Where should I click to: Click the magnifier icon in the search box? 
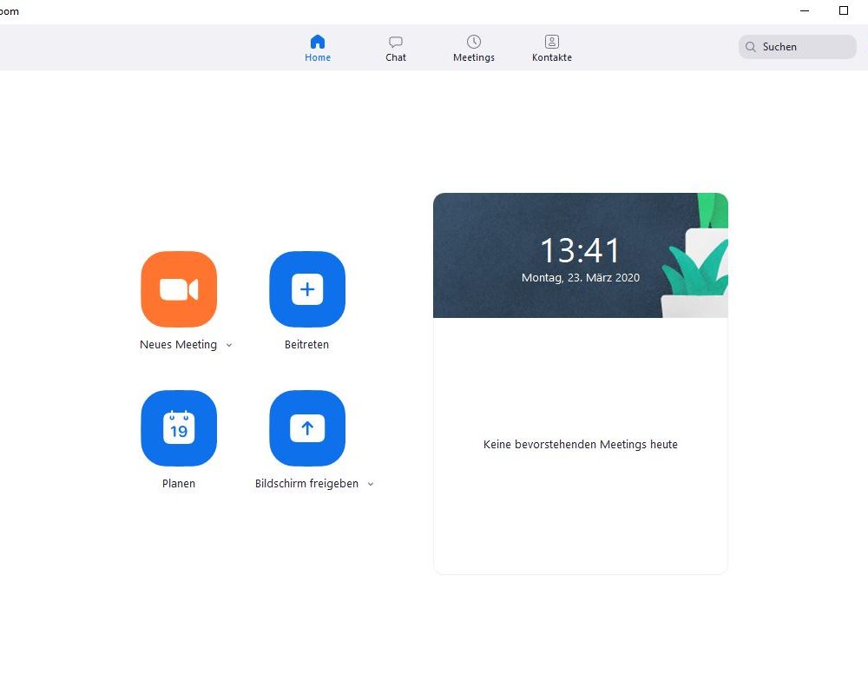pos(751,47)
